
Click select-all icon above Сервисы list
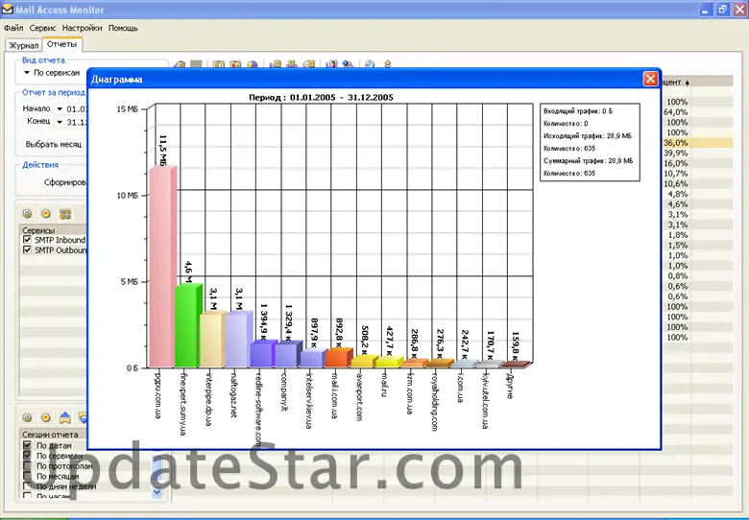coord(27,213)
